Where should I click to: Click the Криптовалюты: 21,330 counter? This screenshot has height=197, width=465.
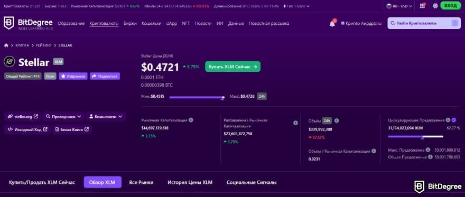point(23,6)
